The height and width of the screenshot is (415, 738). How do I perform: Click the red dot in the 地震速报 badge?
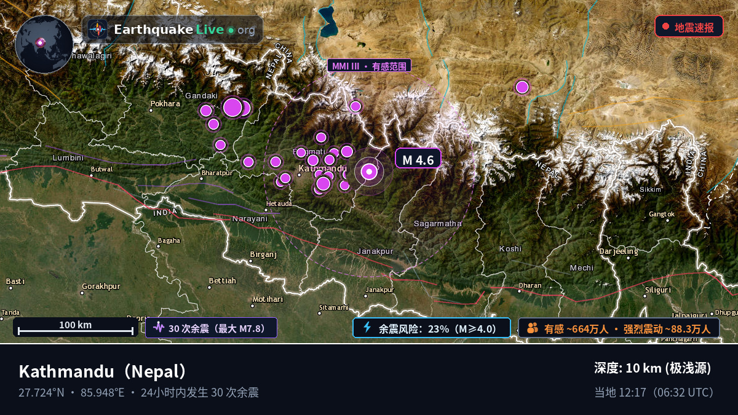click(665, 26)
